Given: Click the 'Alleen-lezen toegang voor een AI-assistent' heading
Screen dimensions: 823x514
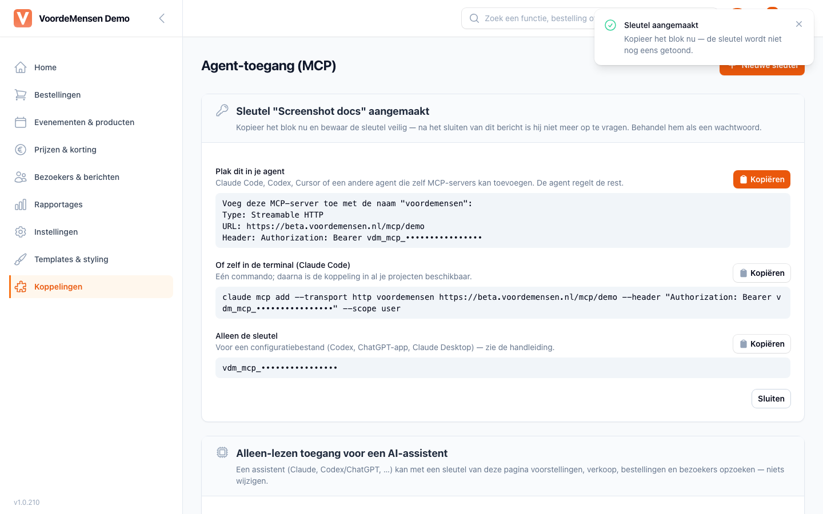Looking at the screenshot, I should coord(342,453).
